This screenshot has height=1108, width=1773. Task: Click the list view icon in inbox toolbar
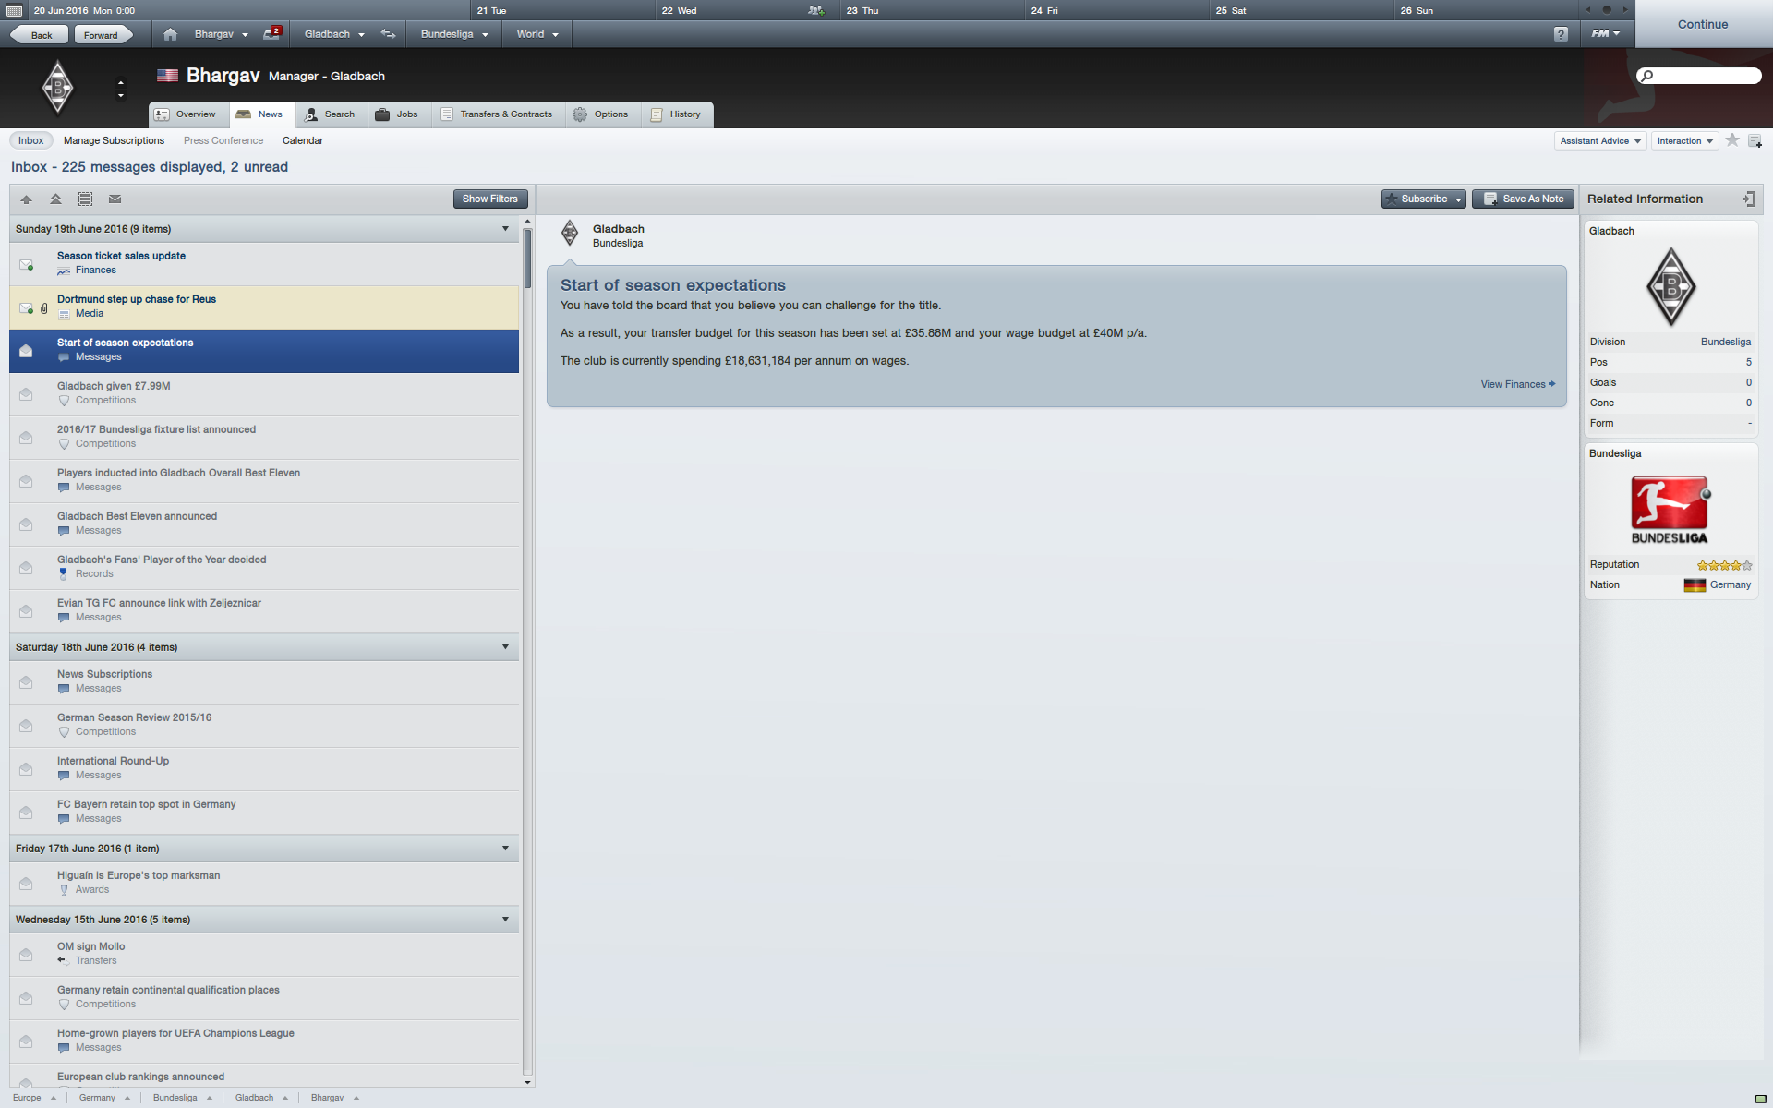click(85, 199)
